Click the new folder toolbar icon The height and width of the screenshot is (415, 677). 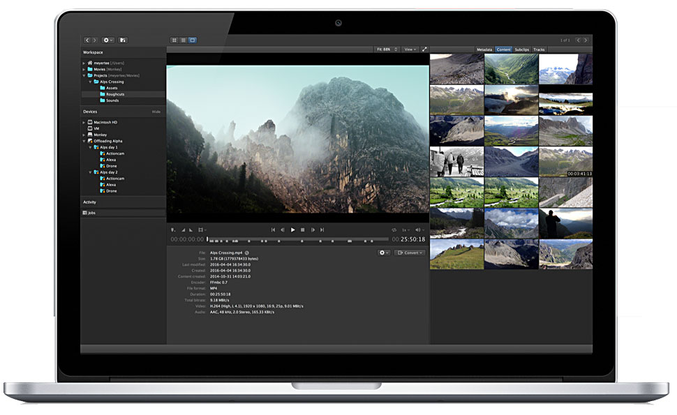pyautogui.click(x=123, y=40)
